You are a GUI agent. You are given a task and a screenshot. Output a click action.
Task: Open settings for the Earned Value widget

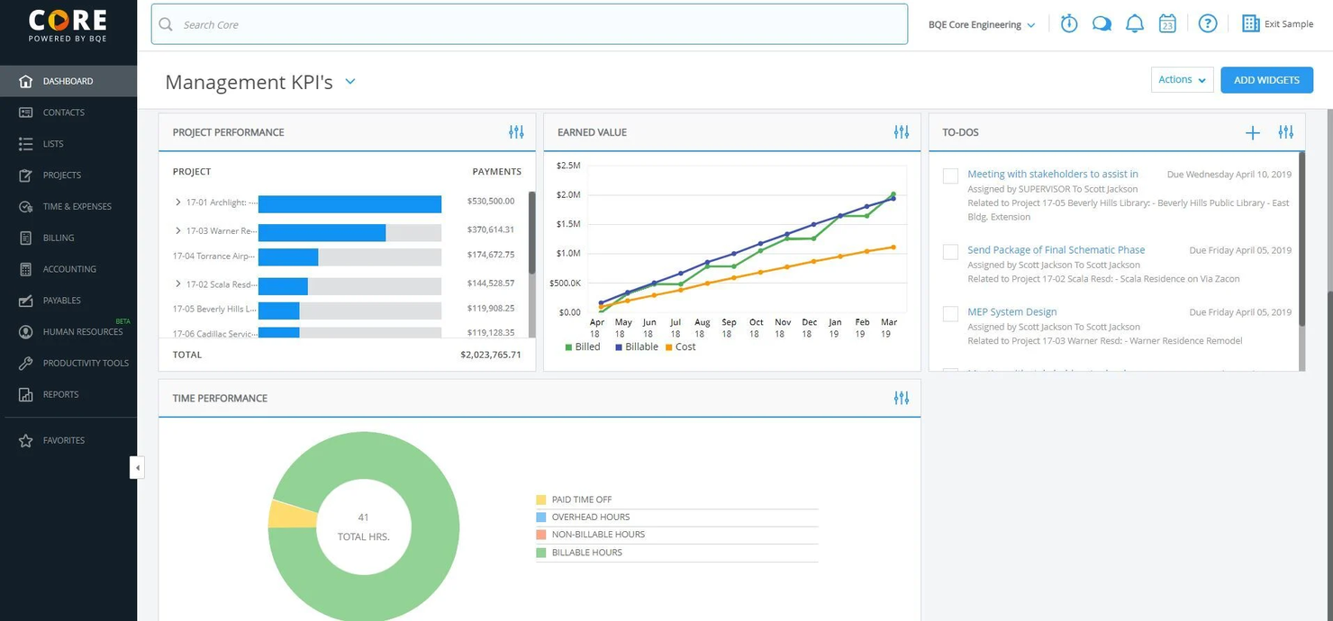(x=901, y=131)
